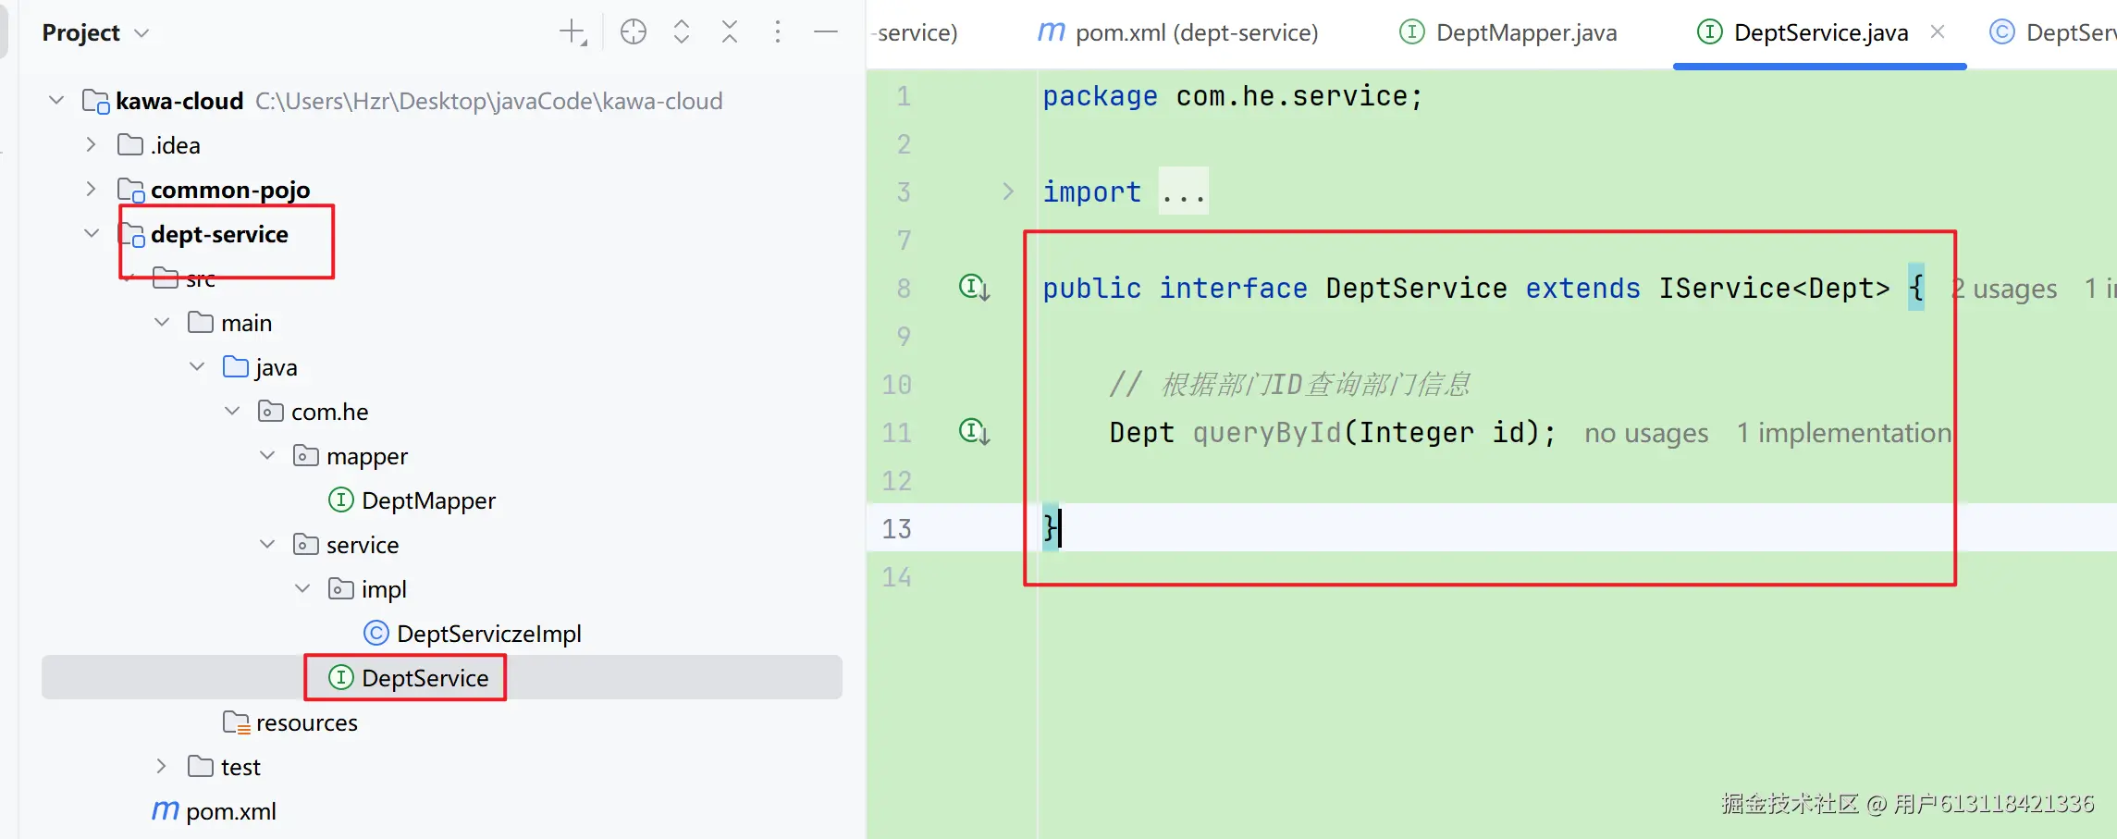Expand the common-pojo module
Viewport: 2117px width, 839px height.
pos(91,189)
